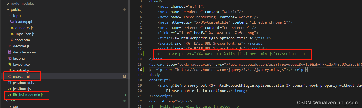Screen dimensions: 362x108
Task: Open decoder.wasm file
Action: pos(24,52)
